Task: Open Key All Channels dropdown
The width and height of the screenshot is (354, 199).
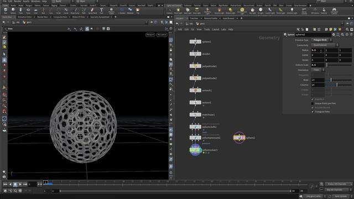Action: (338, 190)
